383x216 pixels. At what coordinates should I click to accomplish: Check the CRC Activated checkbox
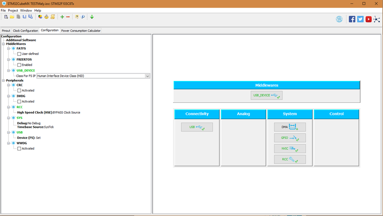(19, 91)
